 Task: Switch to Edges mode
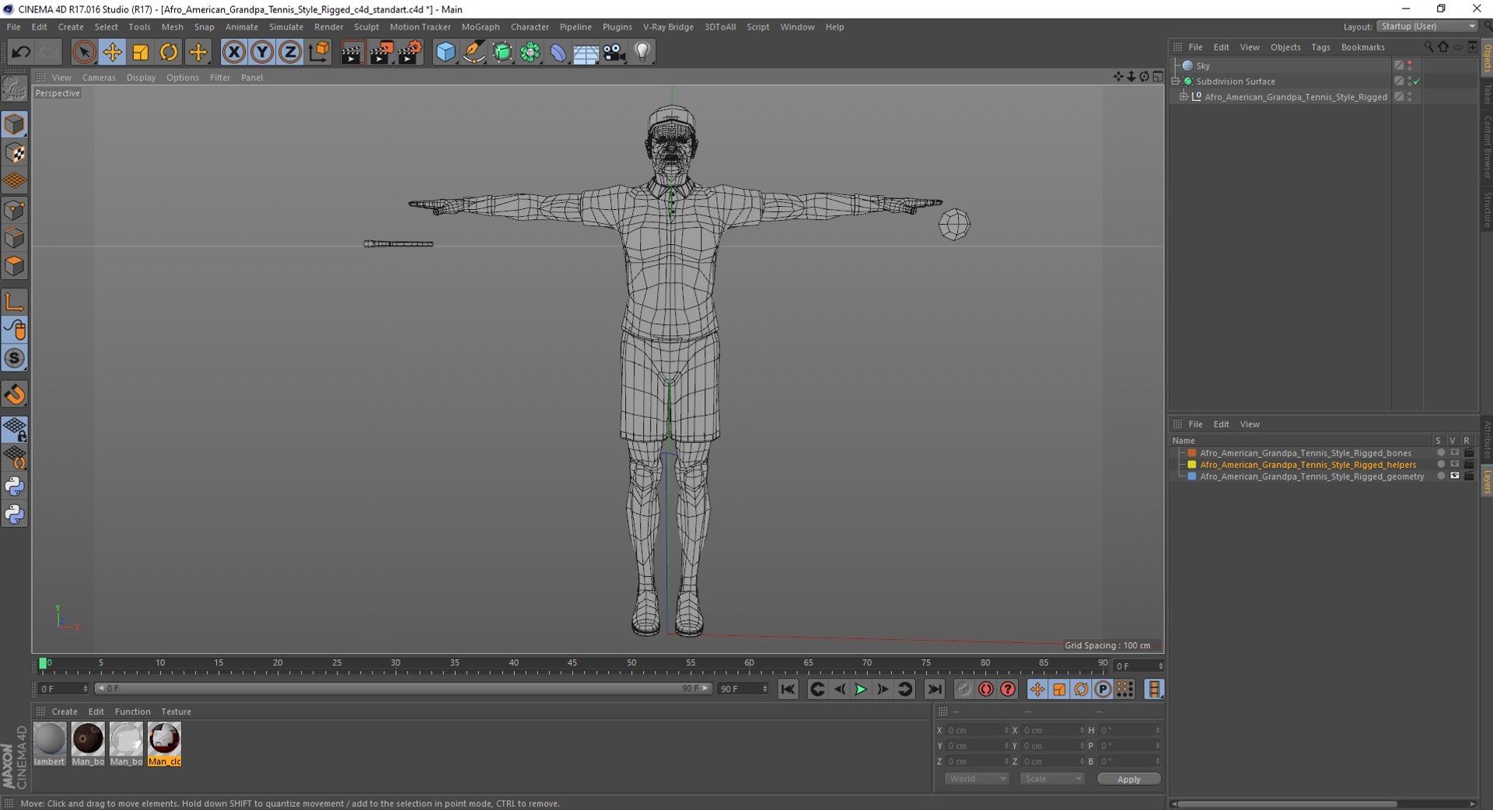click(x=15, y=238)
